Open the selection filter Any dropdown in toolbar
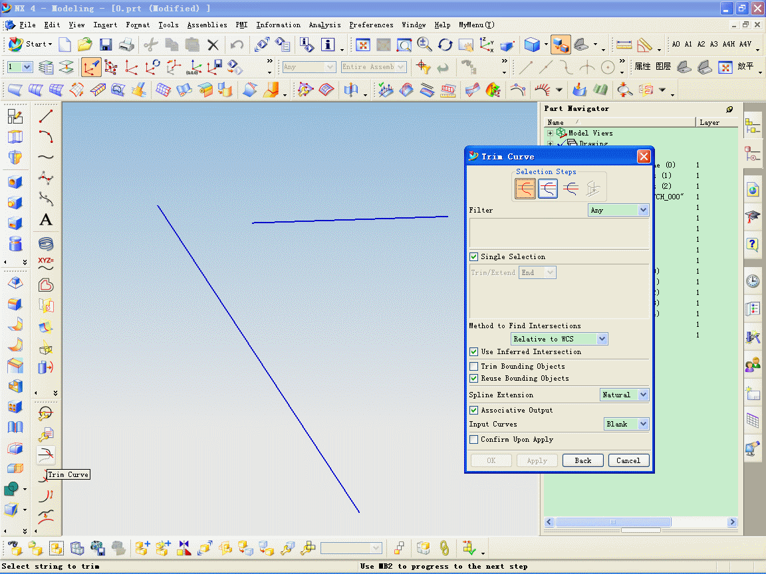 (x=309, y=67)
